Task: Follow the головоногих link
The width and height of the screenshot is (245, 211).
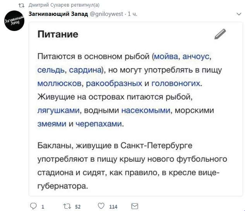Action: point(176,83)
